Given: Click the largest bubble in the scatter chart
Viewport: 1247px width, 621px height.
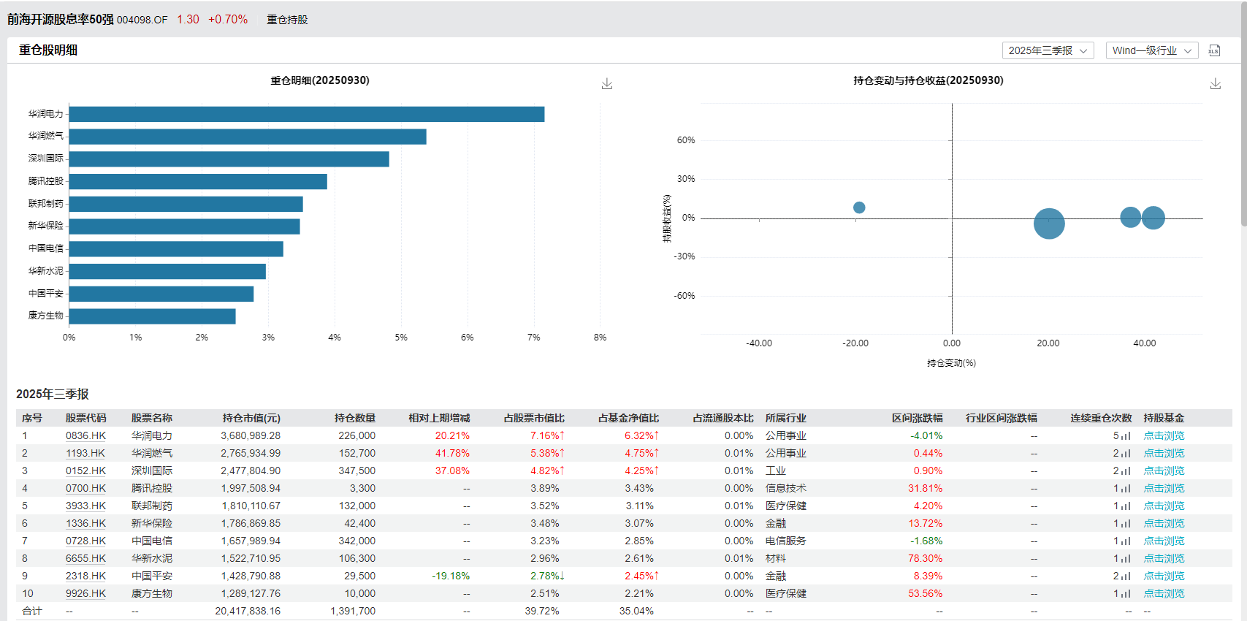Looking at the screenshot, I should pyautogui.click(x=1049, y=224).
